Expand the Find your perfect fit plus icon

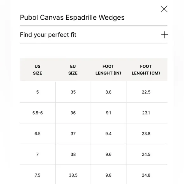[x=165, y=35]
